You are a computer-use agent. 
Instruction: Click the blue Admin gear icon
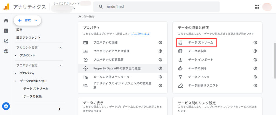pyautogui.click(x=6, y=106)
